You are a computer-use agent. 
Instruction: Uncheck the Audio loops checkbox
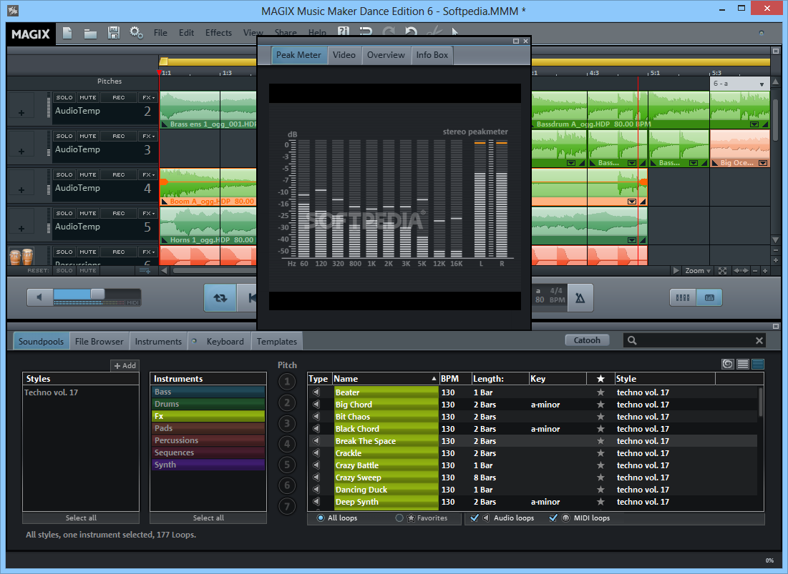(x=475, y=518)
